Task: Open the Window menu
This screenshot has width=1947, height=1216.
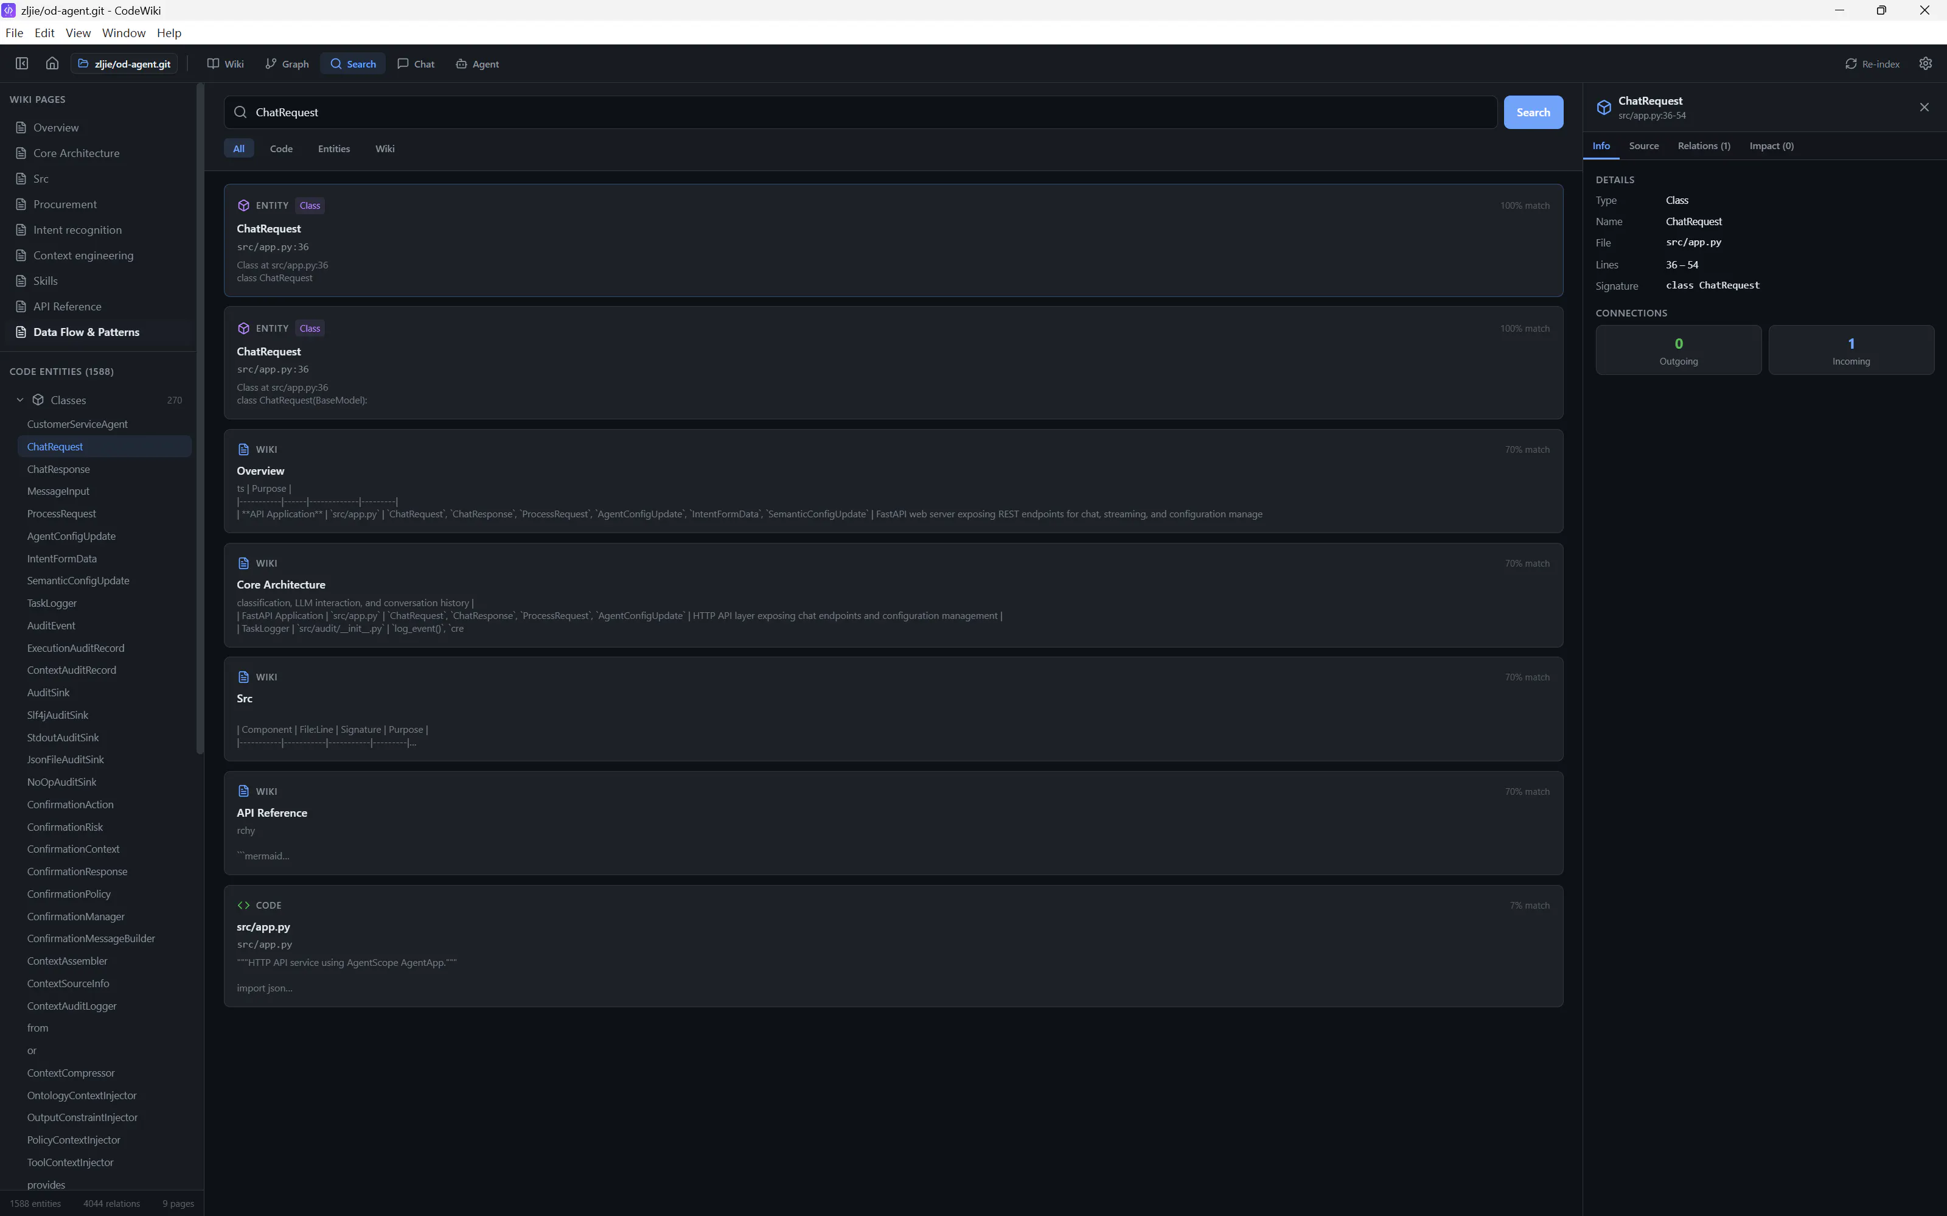Action: click(x=124, y=33)
